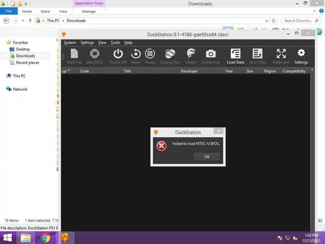Sort game list by Size column
The image size is (325, 244).
[249, 71]
